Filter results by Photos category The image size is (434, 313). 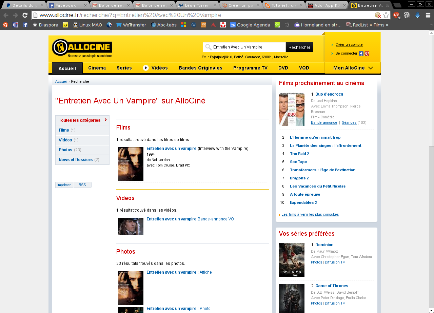pos(82,150)
